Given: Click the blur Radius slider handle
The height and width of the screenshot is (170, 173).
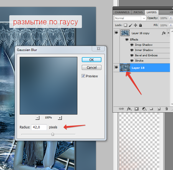Looking at the screenshot, I should pyautogui.click(x=53, y=134).
